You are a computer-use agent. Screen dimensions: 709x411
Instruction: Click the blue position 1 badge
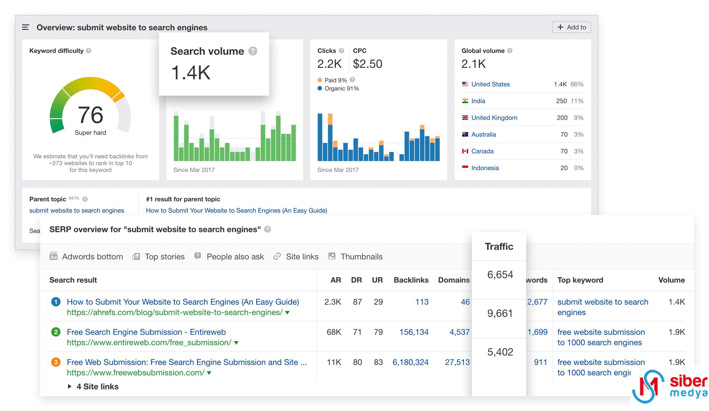(56, 302)
